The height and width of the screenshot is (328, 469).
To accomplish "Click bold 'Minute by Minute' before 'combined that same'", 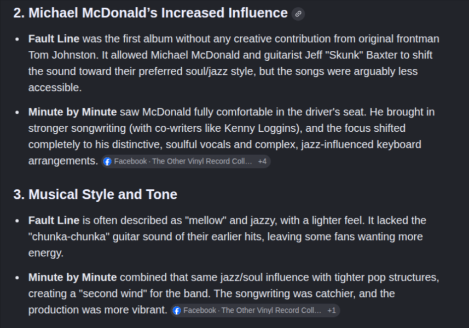I will 72,278.
